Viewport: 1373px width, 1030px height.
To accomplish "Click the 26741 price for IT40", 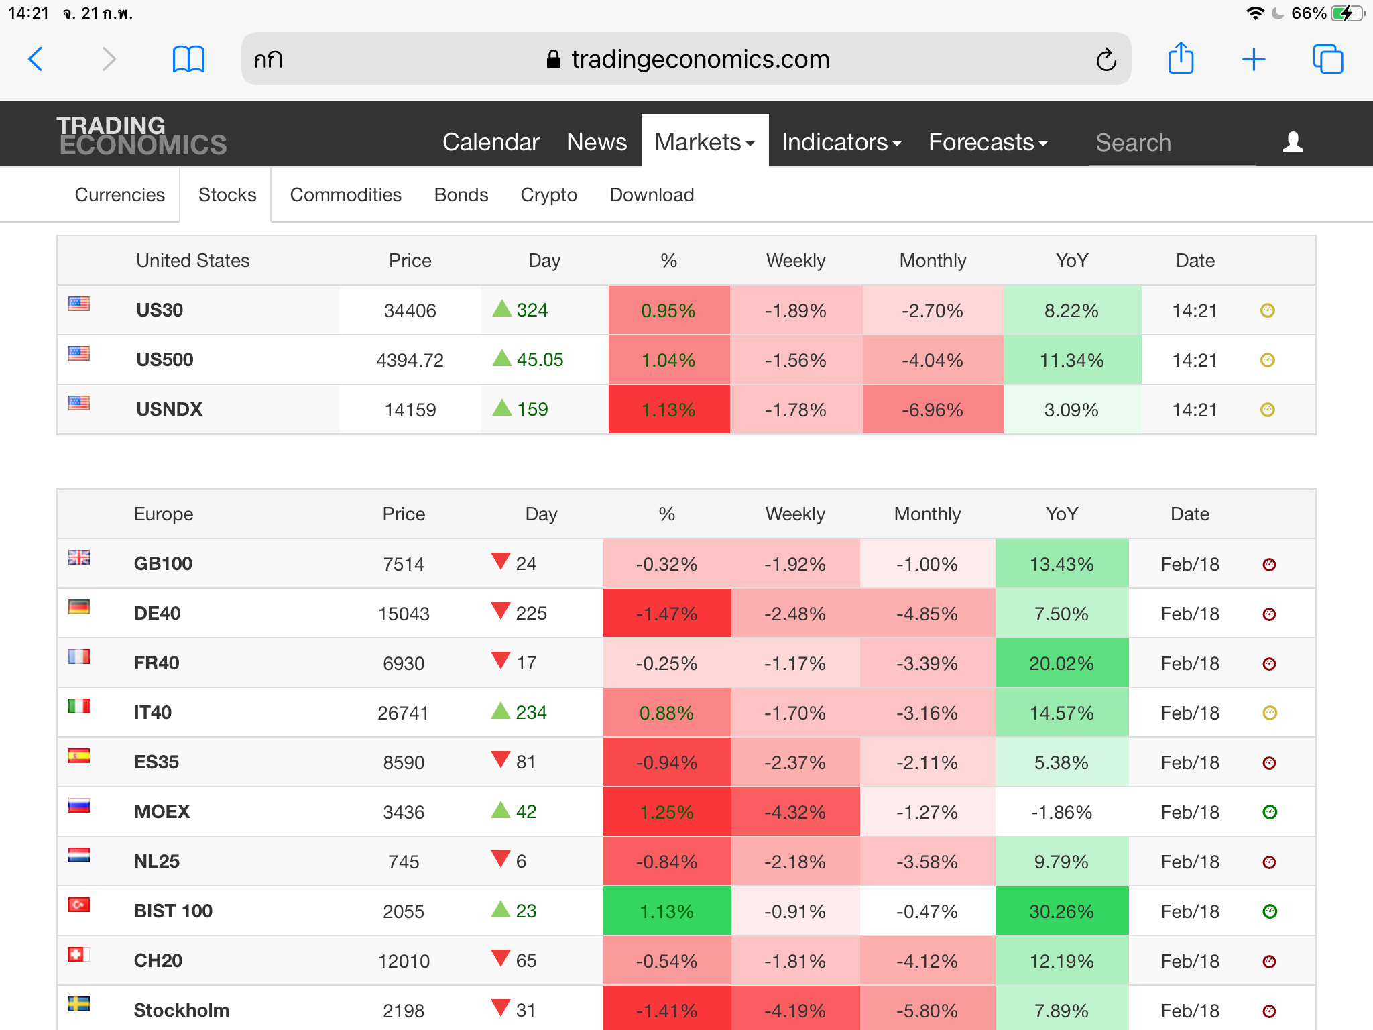I will coord(403,713).
